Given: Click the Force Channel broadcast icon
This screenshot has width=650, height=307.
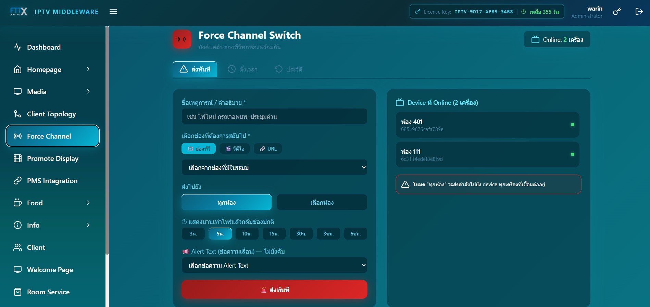Looking at the screenshot, I should (17, 136).
